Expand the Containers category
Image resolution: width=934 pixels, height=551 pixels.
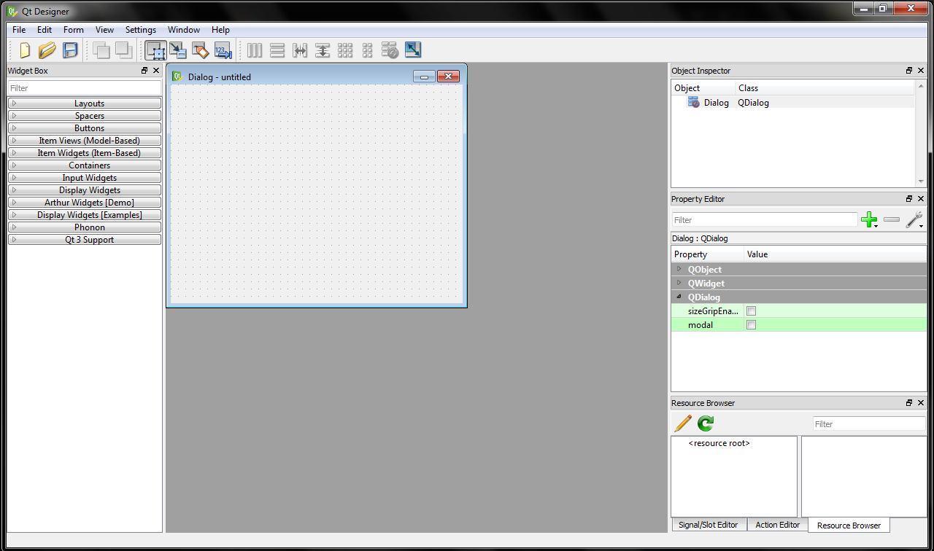pyautogui.click(x=85, y=165)
